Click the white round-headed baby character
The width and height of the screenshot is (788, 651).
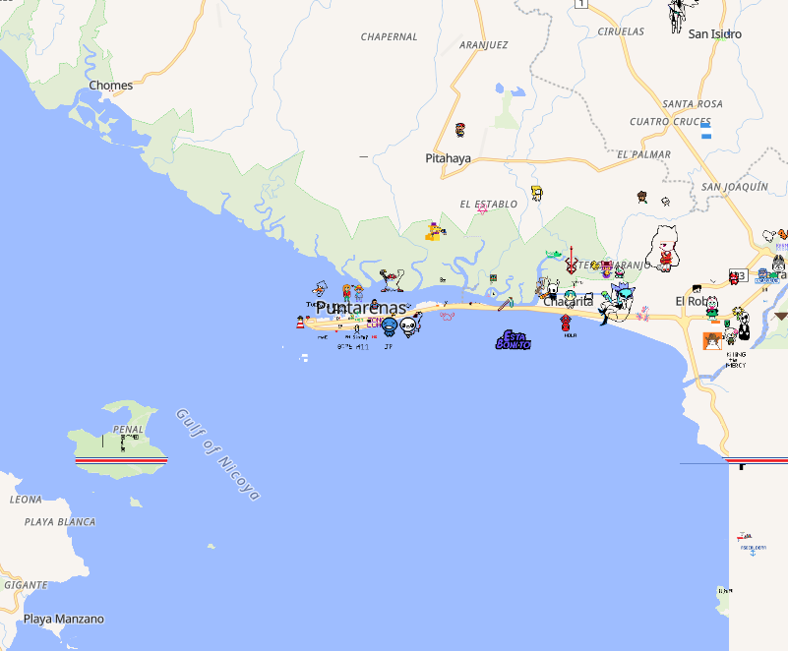click(x=409, y=326)
